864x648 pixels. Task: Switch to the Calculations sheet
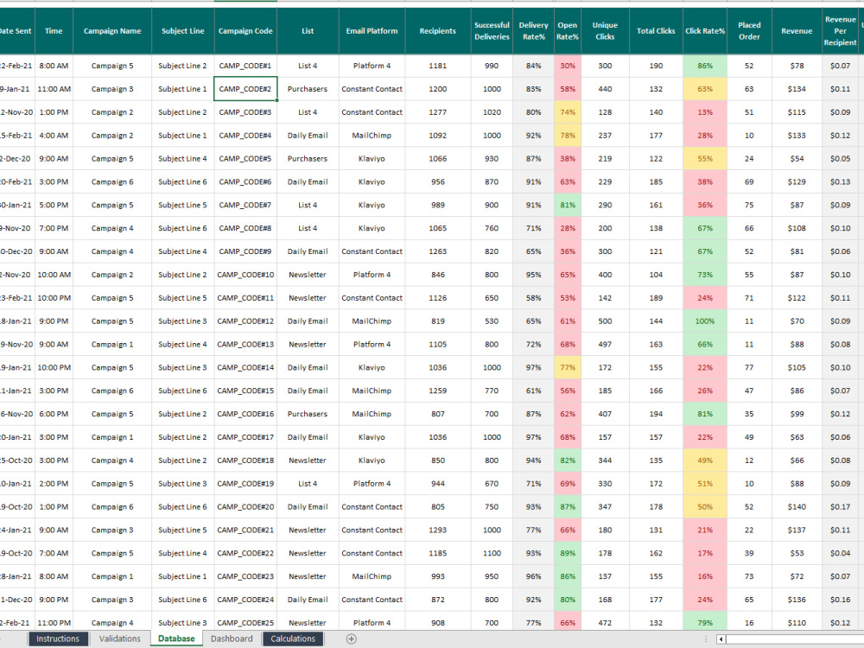point(293,638)
